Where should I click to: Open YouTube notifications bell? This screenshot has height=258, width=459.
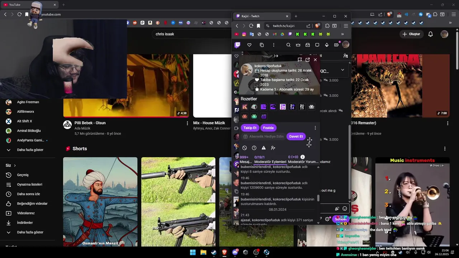point(431,34)
